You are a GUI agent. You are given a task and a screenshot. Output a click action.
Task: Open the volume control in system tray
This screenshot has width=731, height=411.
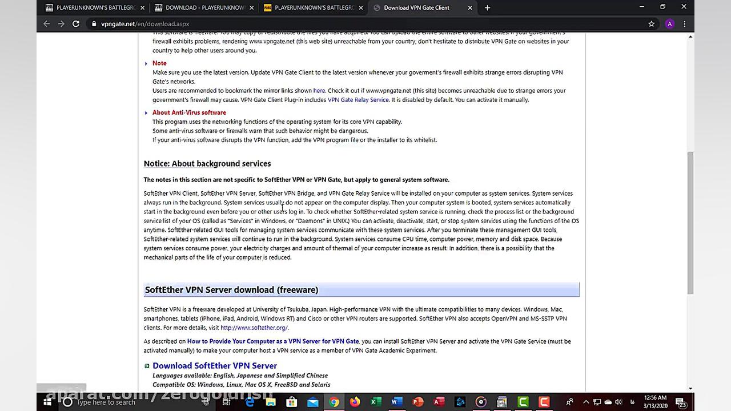pos(618,402)
